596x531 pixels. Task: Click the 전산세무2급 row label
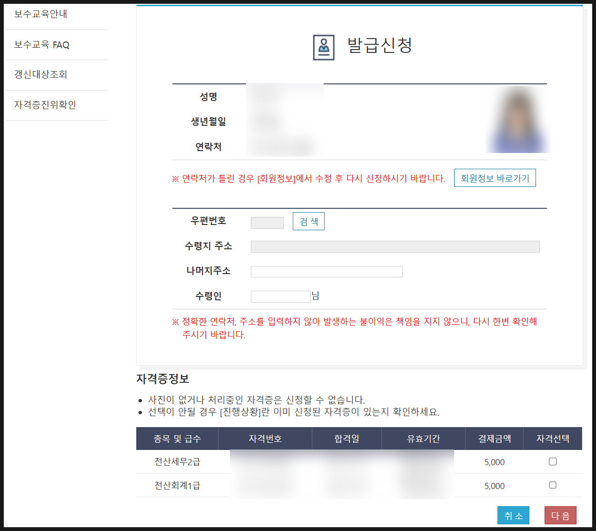tap(177, 462)
